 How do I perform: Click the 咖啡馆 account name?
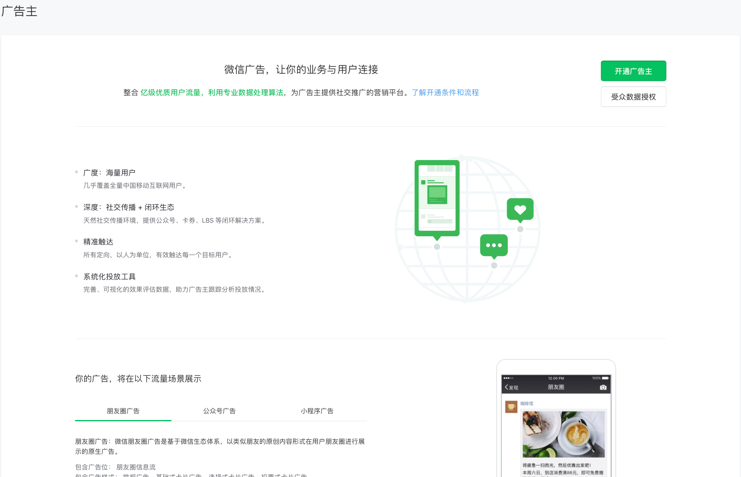tap(527, 404)
